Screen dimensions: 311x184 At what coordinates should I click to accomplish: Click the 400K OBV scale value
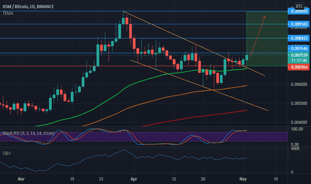[x=295, y=149]
